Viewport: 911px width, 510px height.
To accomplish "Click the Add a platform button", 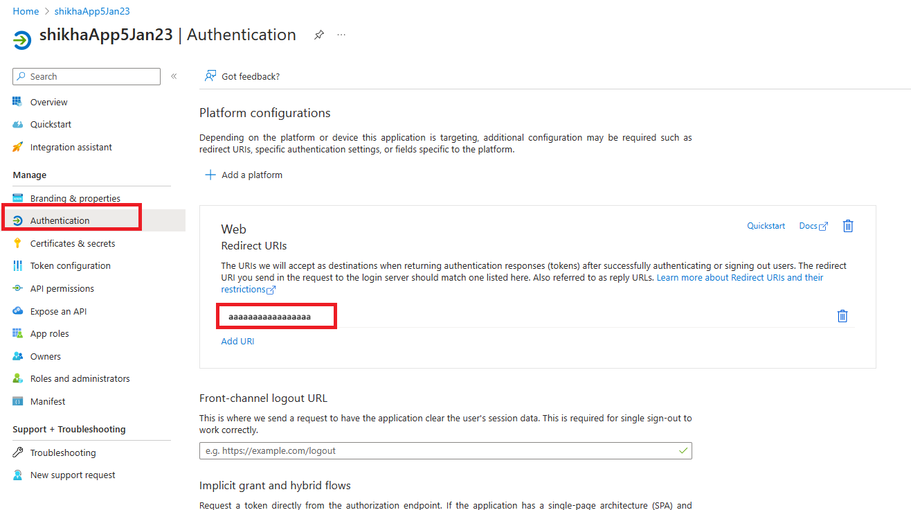I will pyautogui.click(x=243, y=175).
